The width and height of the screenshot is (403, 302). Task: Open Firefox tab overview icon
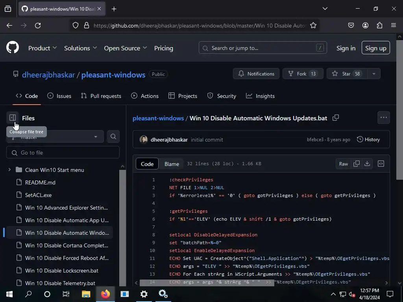(8, 9)
